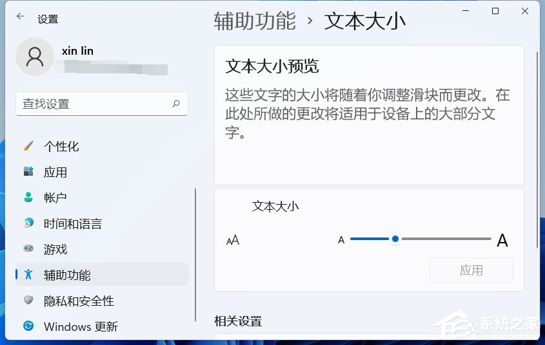This screenshot has height=345, width=545.
Task: Select 游戏 in sidebar
Action: coord(102,249)
